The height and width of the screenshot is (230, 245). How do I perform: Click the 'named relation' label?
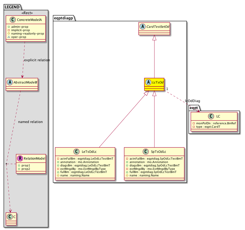coord(30,122)
